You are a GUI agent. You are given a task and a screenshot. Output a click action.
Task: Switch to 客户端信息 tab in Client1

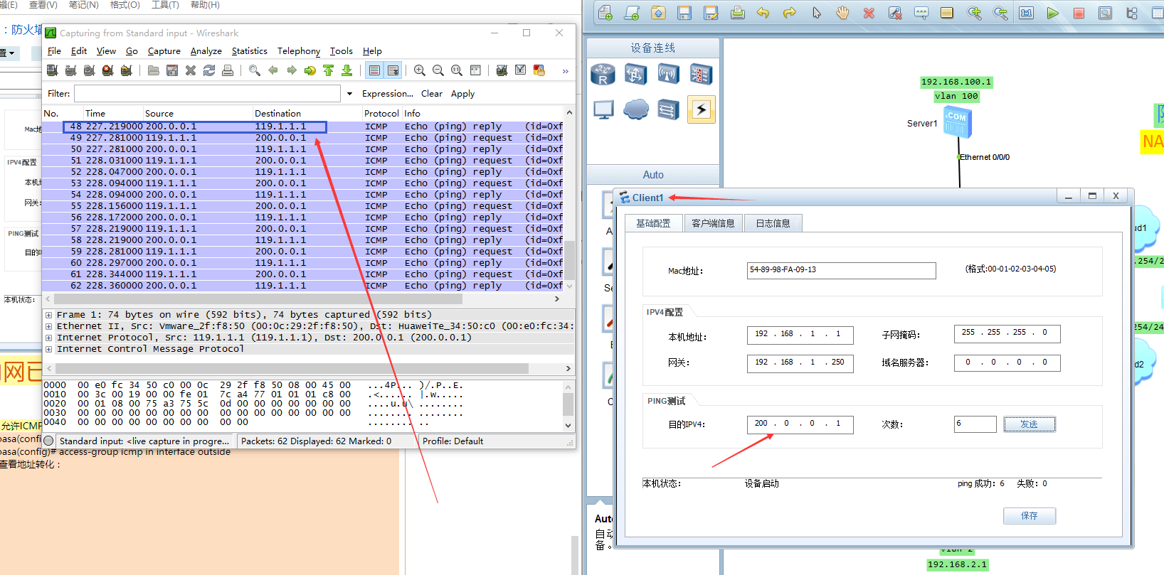pyautogui.click(x=714, y=223)
